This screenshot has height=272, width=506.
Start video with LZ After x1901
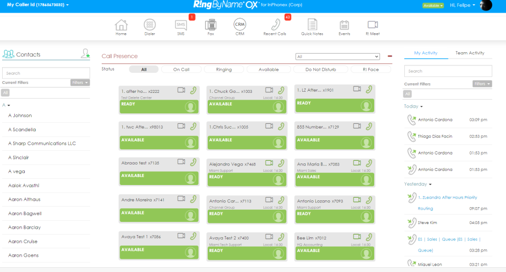(357, 89)
